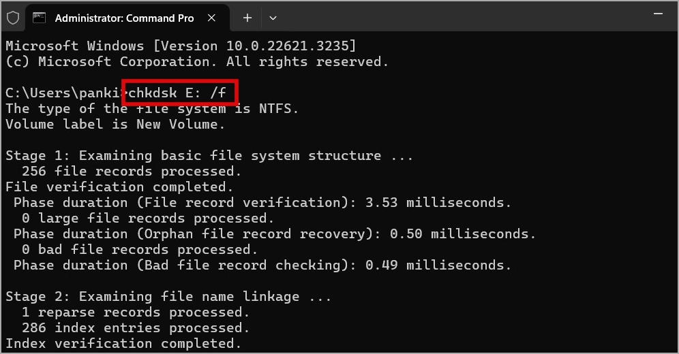Click the 286 index entries processed line

coord(136,327)
